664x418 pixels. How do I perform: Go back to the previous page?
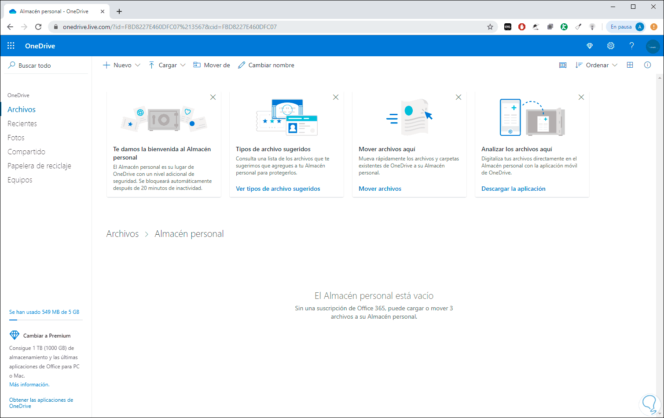pos(10,27)
